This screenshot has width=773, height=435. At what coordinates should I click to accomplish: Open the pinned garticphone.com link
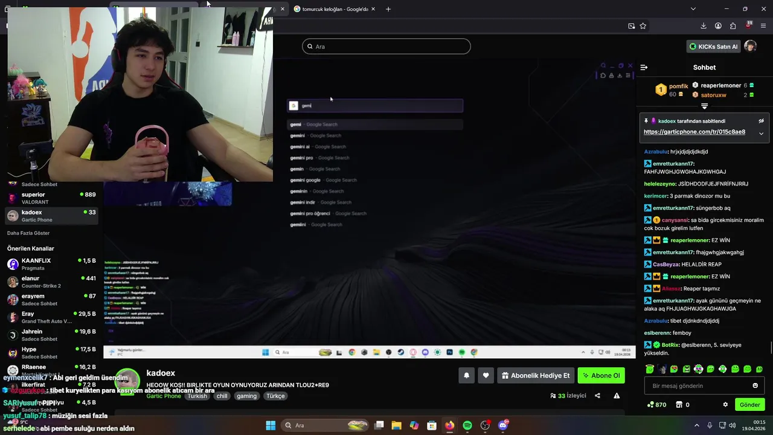click(x=694, y=132)
